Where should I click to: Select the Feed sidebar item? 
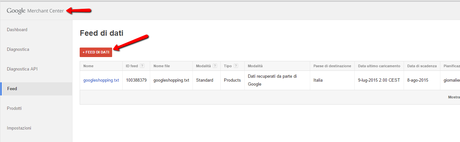tap(12, 89)
